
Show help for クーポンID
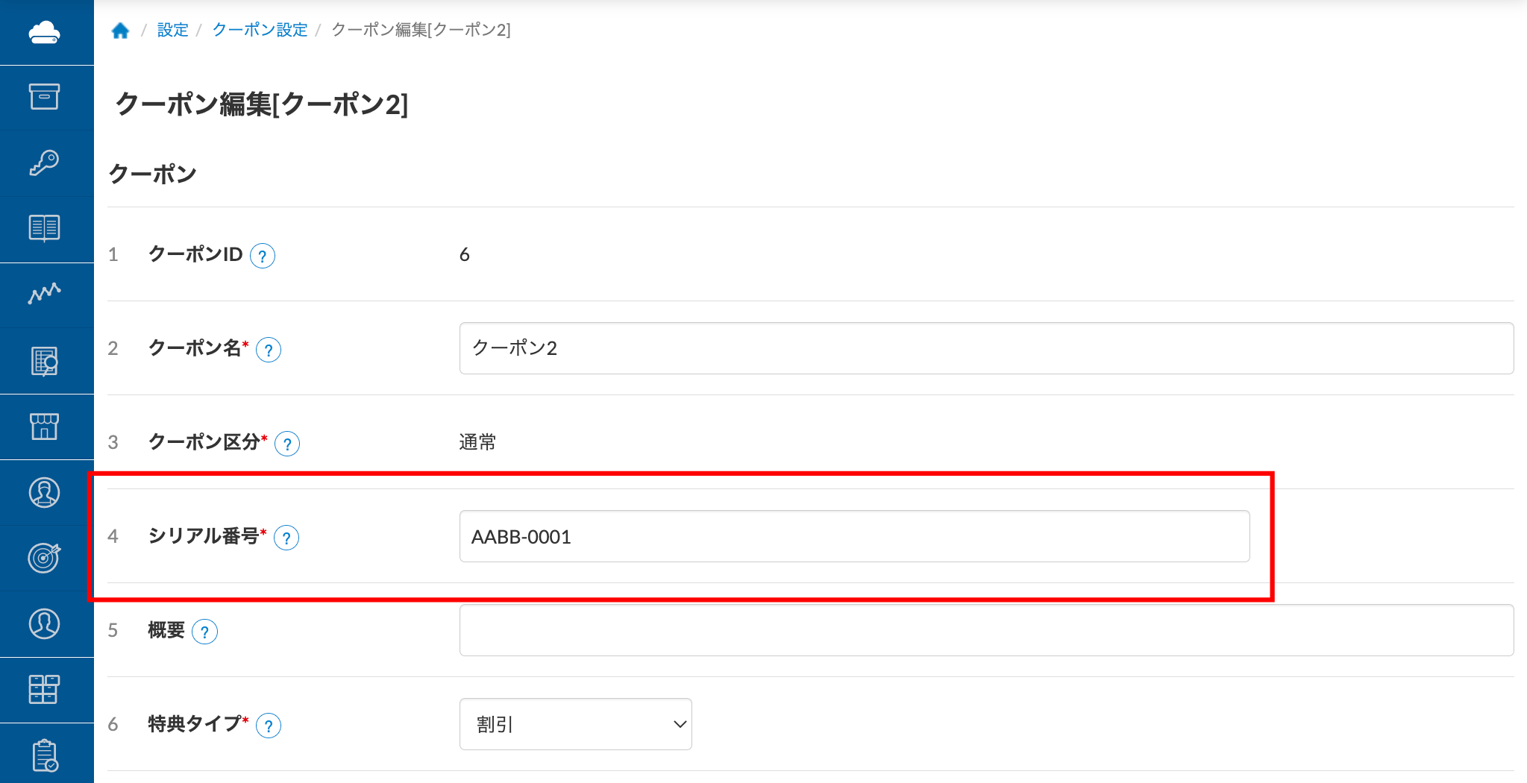263,256
